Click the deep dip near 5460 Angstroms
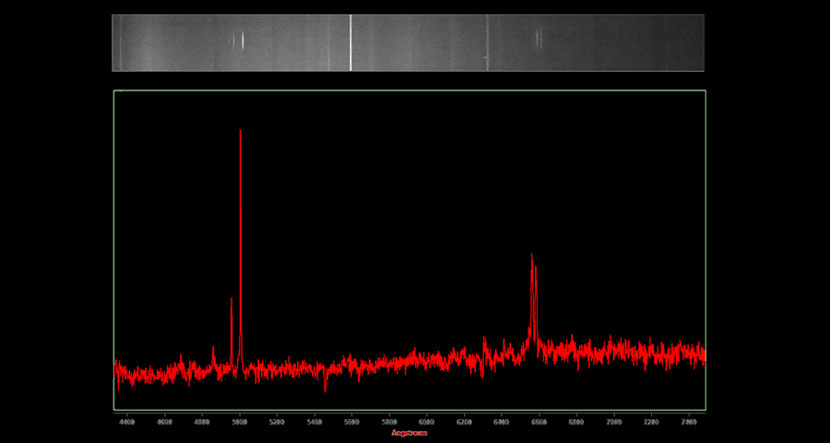Screen dimensions: 830x443 click(x=325, y=388)
